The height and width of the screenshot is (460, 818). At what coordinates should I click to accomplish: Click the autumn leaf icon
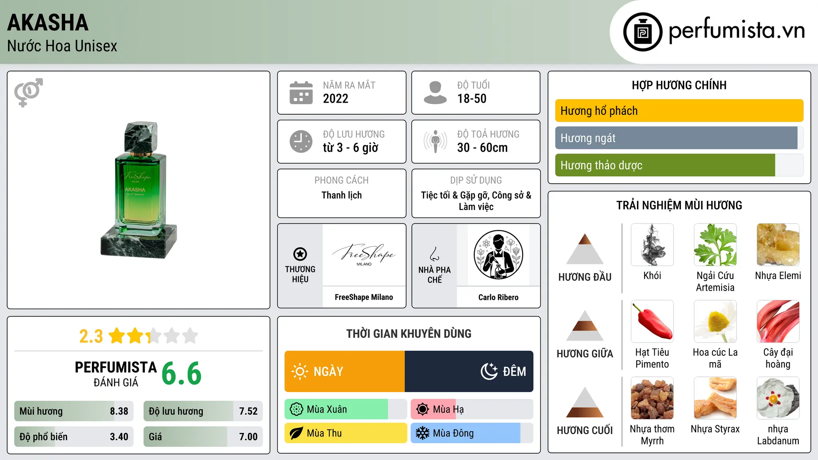[296, 433]
